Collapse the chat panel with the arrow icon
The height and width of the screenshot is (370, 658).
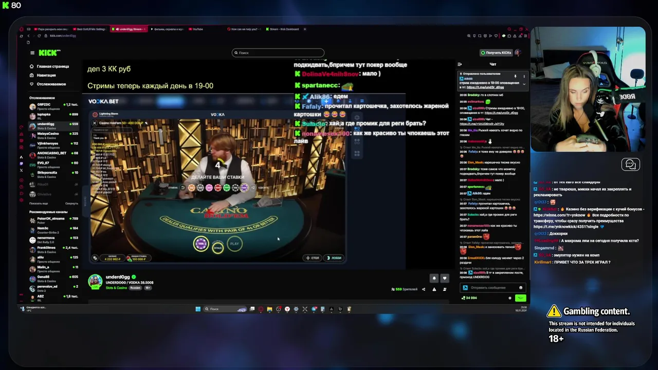point(460,64)
